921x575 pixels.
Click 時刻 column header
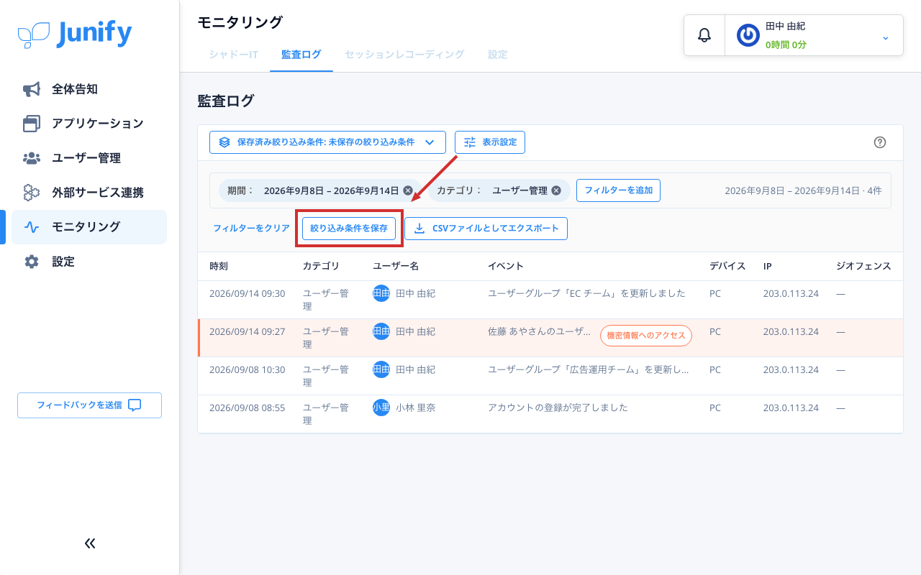point(219,266)
